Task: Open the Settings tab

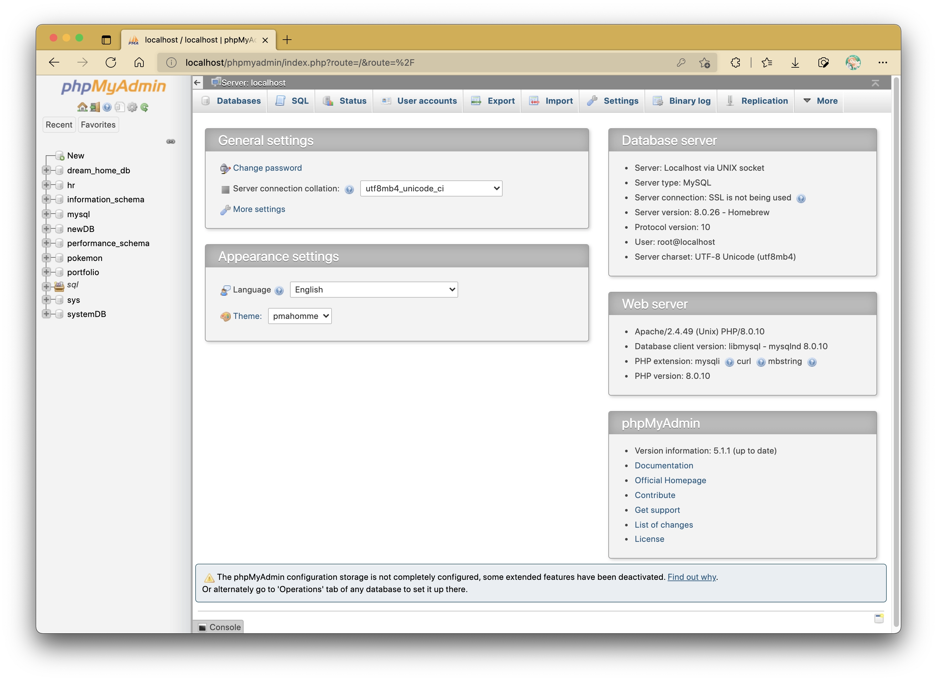Action: (612, 101)
